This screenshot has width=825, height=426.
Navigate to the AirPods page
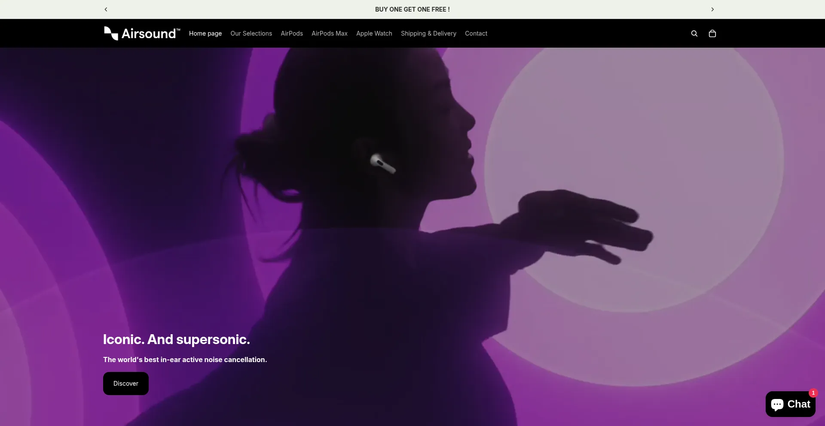click(292, 33)
